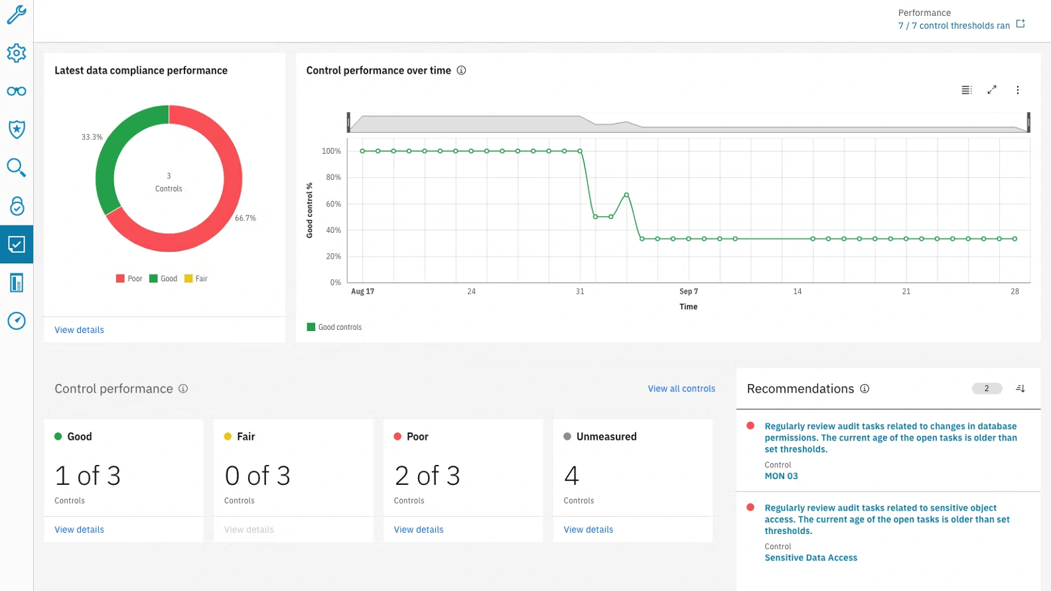This screenshot has height=591, width=1051.
Task: Open the chart overflow menu
Action: tap(1018, 90)
